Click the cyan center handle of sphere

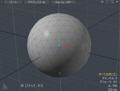click(x=59, y=45)
